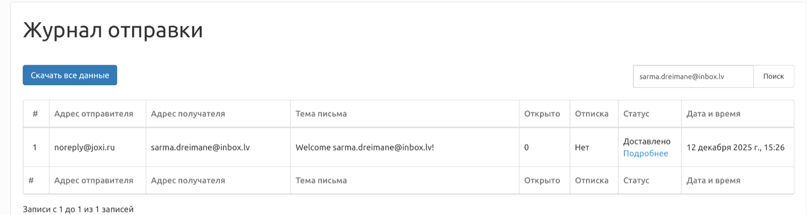Select the "Статус" header column
This screenshot has width=807, height=215.
tap(637, 114)
